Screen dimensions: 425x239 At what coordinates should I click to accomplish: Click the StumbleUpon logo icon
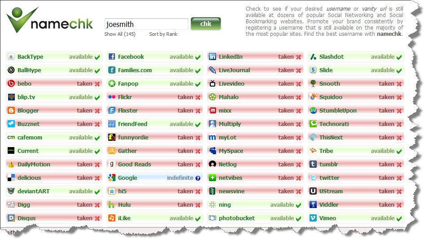(313, 110)
